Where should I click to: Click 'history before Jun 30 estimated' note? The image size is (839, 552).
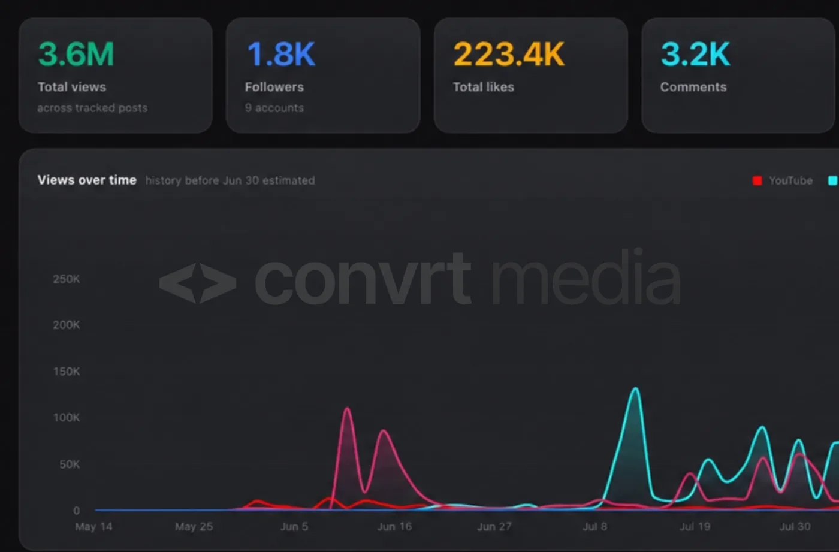coord(230,180)
